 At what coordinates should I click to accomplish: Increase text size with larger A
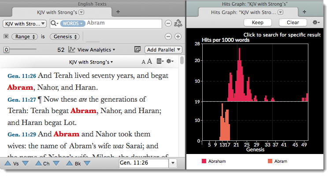click(149, 62)
